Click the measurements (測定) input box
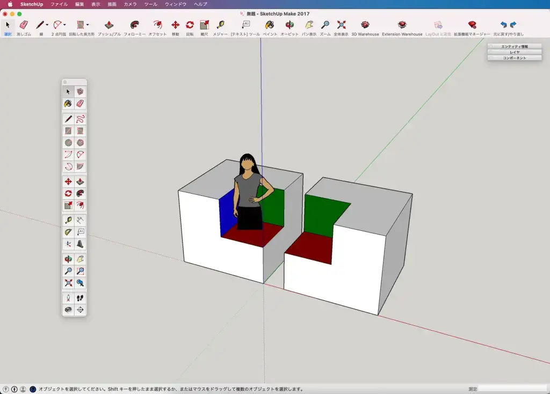Image resolution: width=550 pixels, height=394 pixels. (512, 389)
